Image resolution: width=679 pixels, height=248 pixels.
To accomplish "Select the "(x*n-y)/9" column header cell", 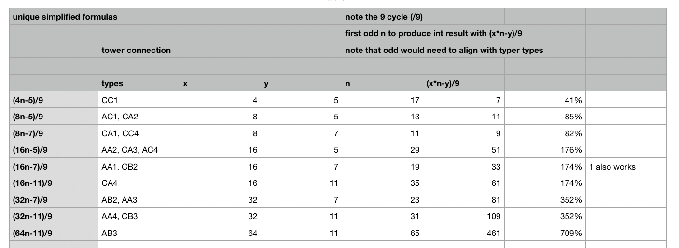I will (x=443, y=83).
